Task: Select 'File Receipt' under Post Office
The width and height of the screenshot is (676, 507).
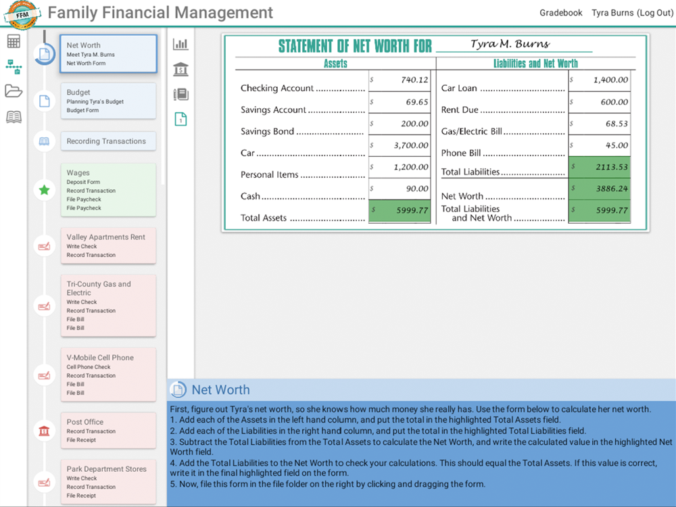Action: pyautogui.click(x=81, y=440)
